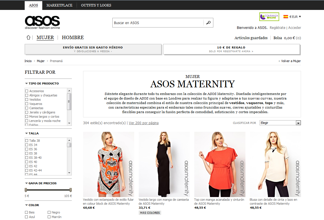Viewport: 324px width, 220px height.
Task: Check the Talla 38 checkbox
Action: click(x=27, y=141)
